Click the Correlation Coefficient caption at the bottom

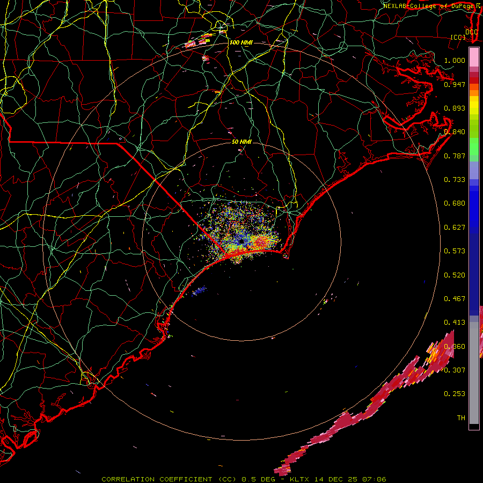coord(244,479)
